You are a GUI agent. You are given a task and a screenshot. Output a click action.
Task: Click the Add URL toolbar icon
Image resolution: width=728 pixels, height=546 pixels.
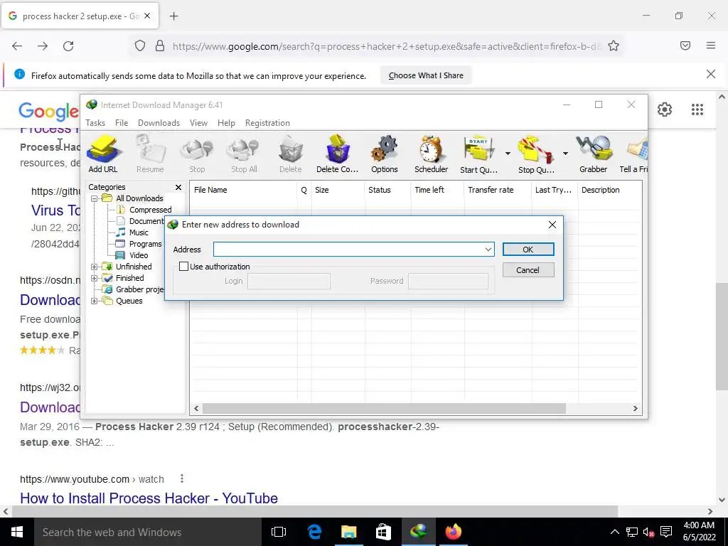103,154
